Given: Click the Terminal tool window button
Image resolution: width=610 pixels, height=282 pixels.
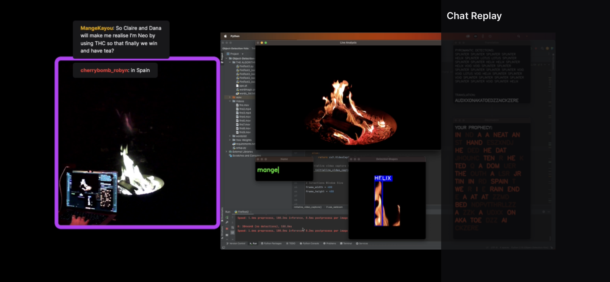Looking at the screenshot, I should 346,244.
